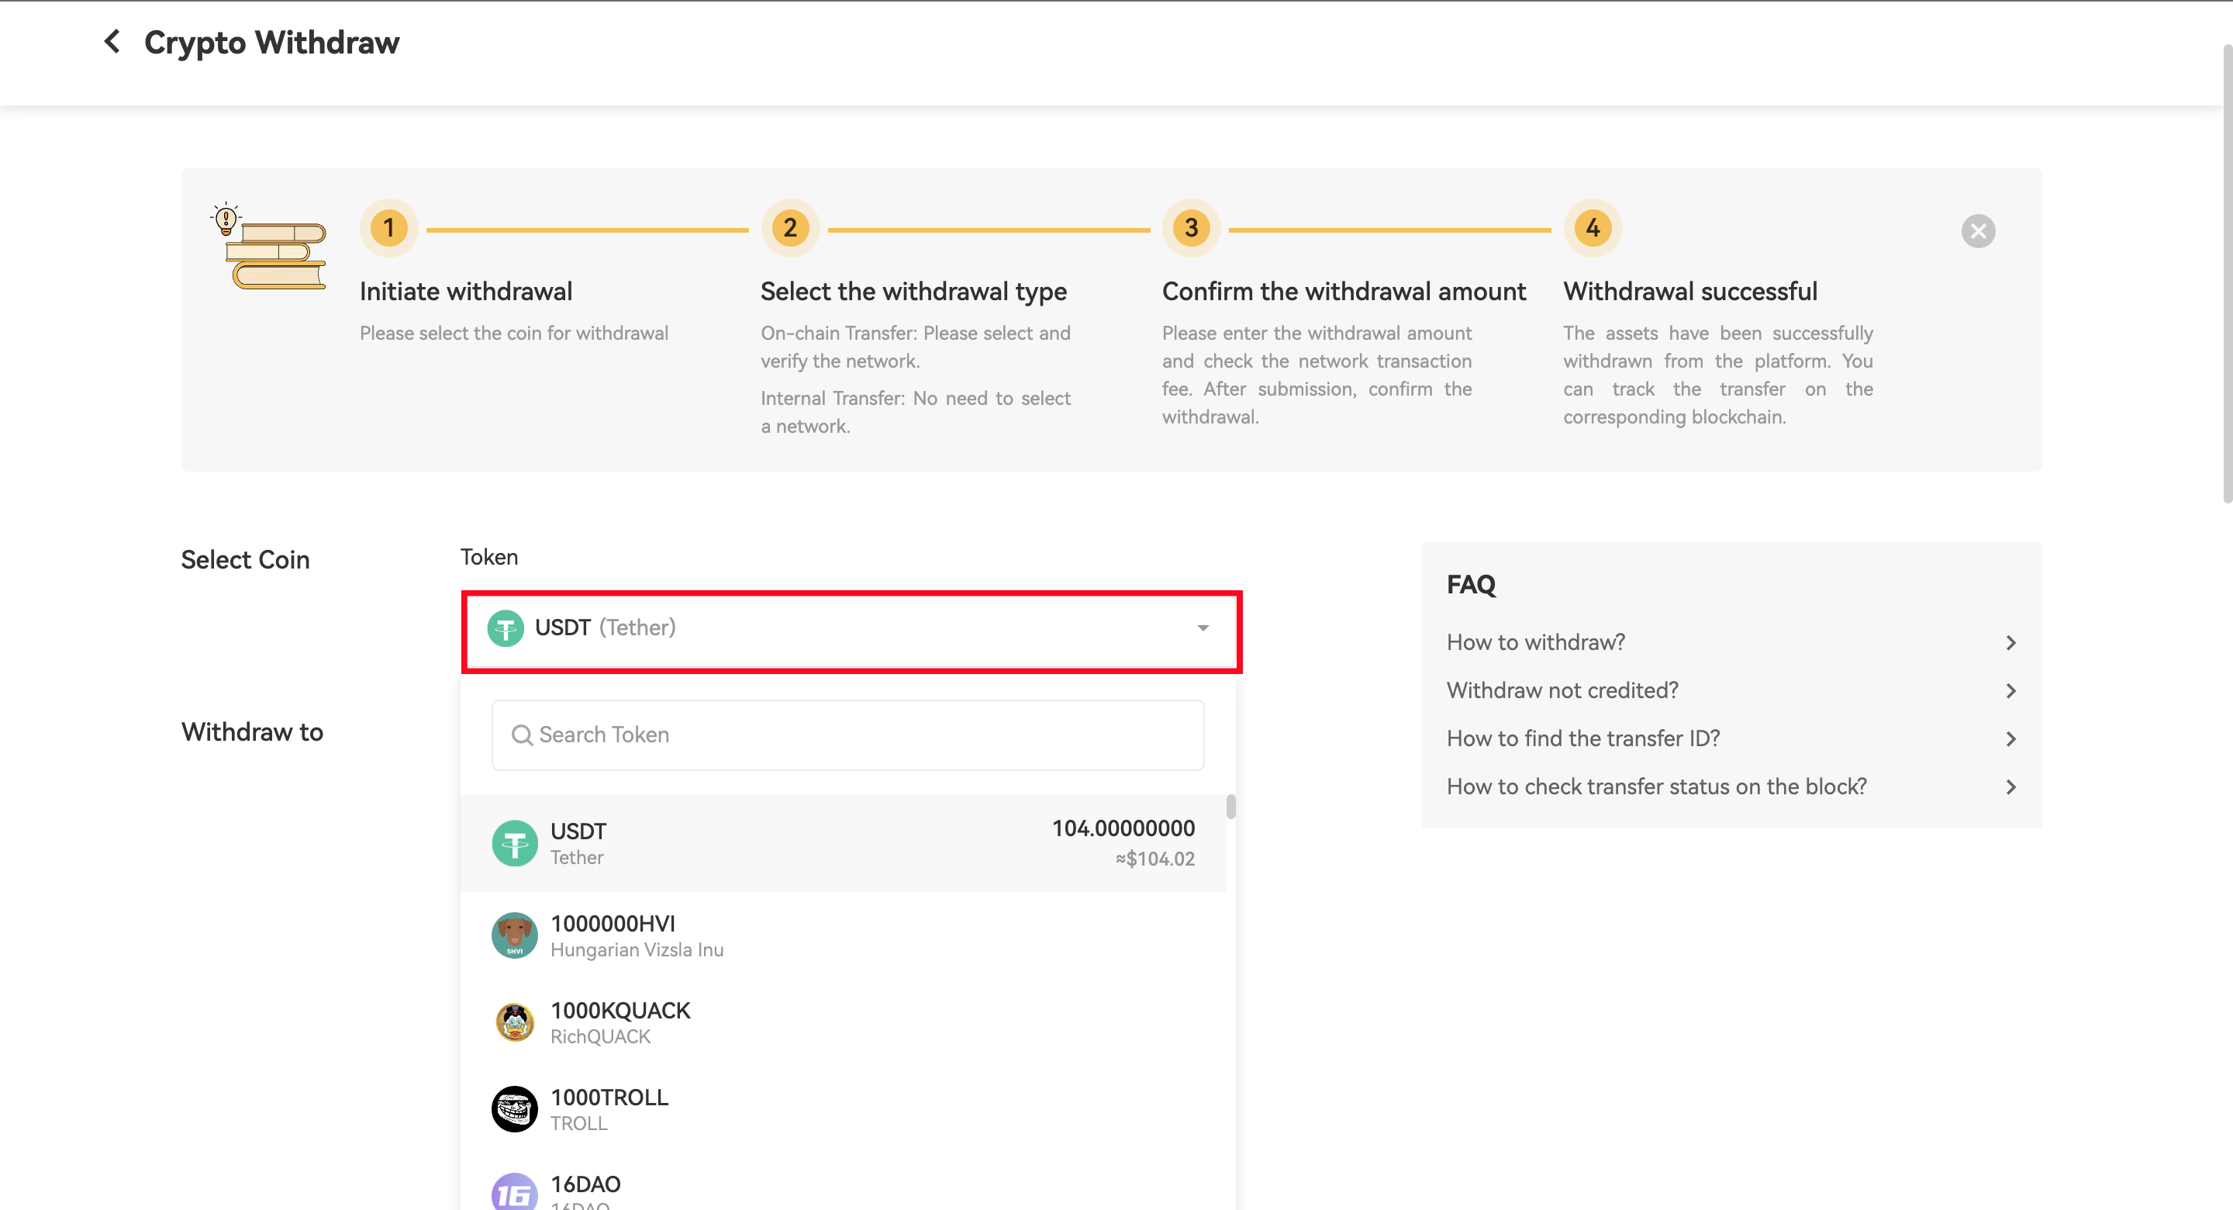
Task: Collapse the USDT token dropdown arrow
Action: click(1203, 628)
